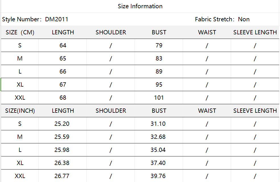Click the bust value 79

click(159, 45)
